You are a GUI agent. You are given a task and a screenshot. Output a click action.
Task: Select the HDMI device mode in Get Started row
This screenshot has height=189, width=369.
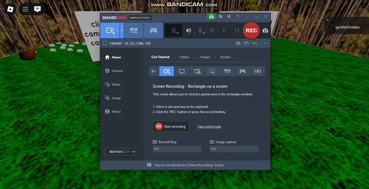(x=227, y=71)
